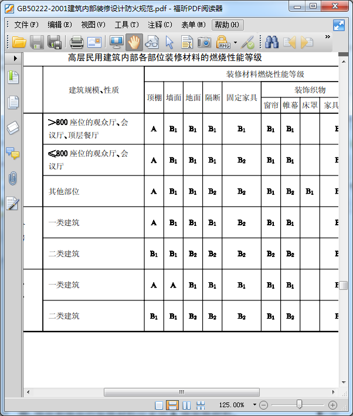Screen dimensions: 353x416
Task: Expand the navigation side panel with the triangle
Action: [15, 58]
